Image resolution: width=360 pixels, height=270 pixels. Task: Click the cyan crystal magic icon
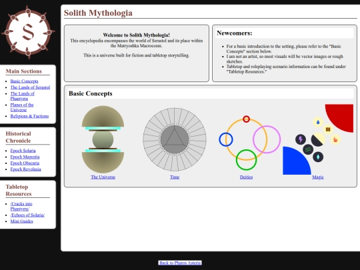click(x=318, y=157)
